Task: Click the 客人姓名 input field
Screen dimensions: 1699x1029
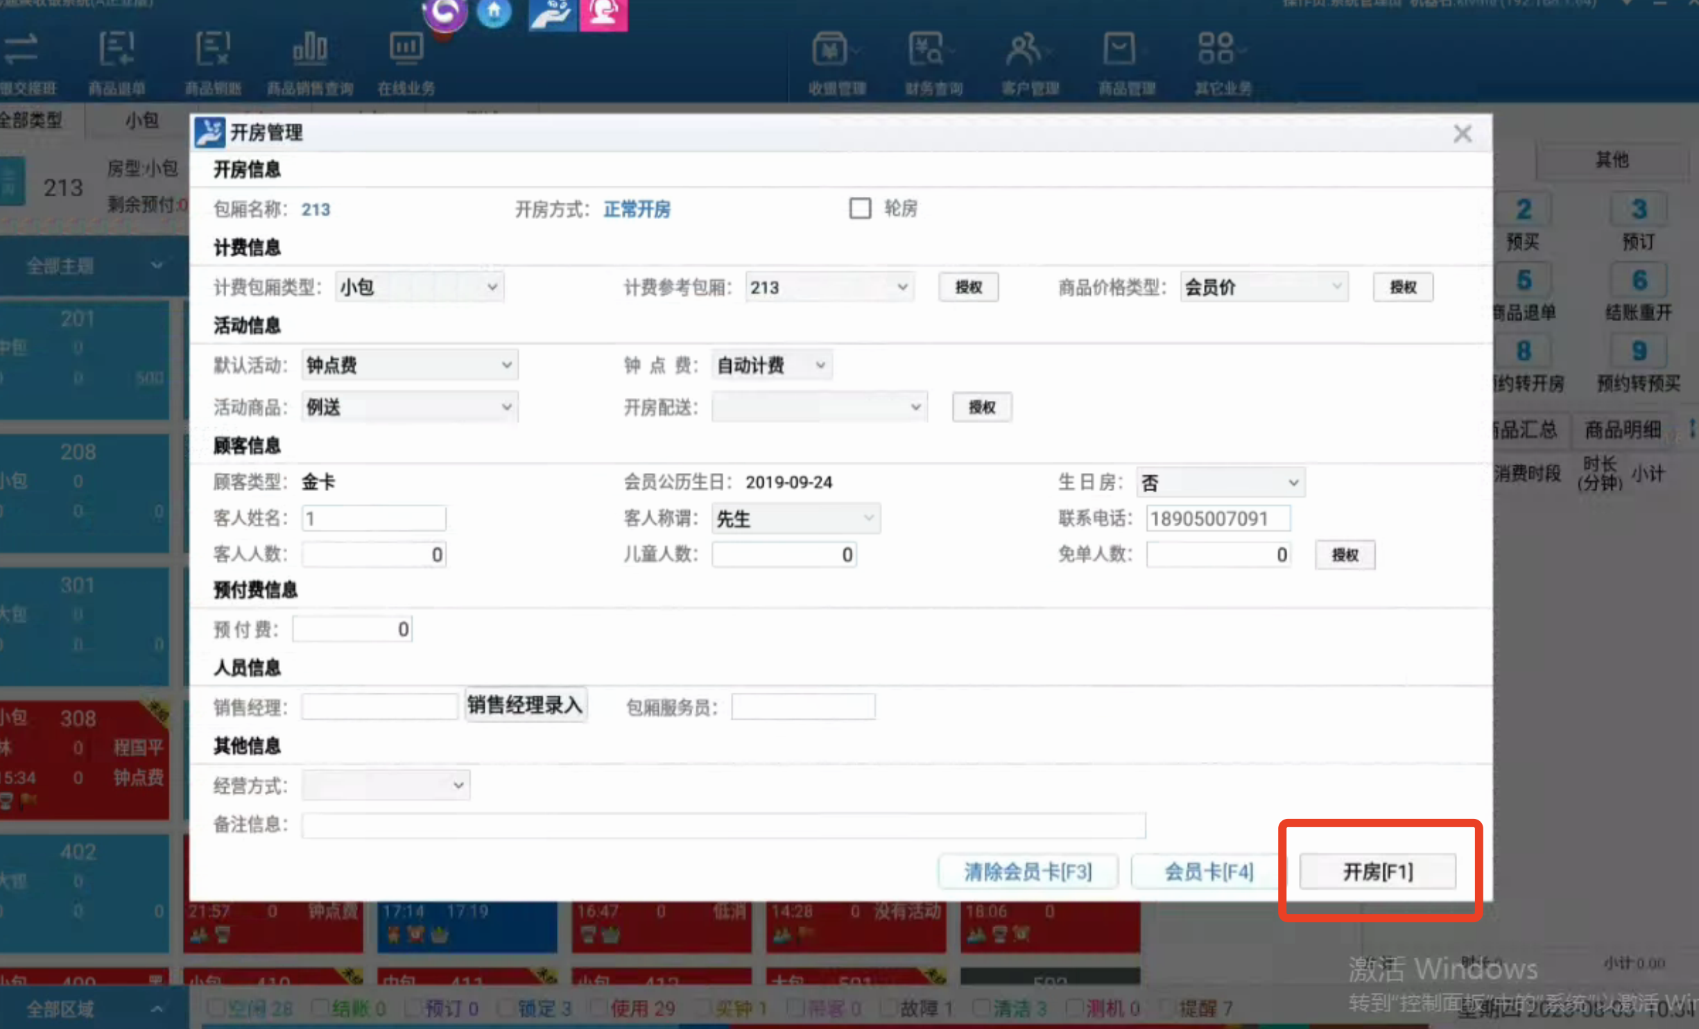Action: point(373,518)
